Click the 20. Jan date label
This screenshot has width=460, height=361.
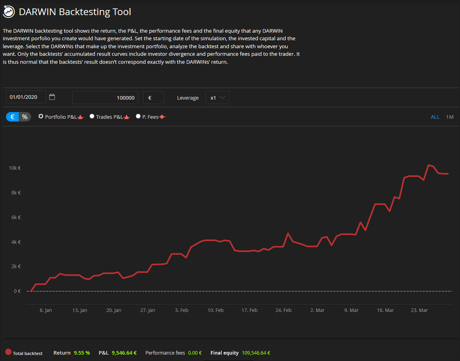click(x=113, y=310)
